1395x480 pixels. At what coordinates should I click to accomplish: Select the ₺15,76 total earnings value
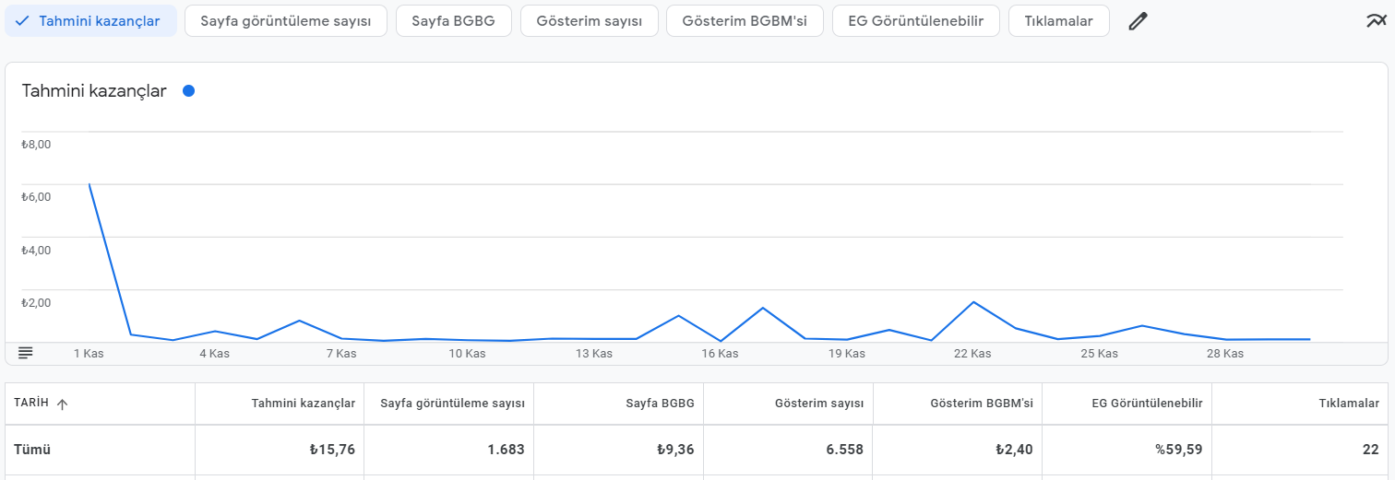tap(332, 450)
